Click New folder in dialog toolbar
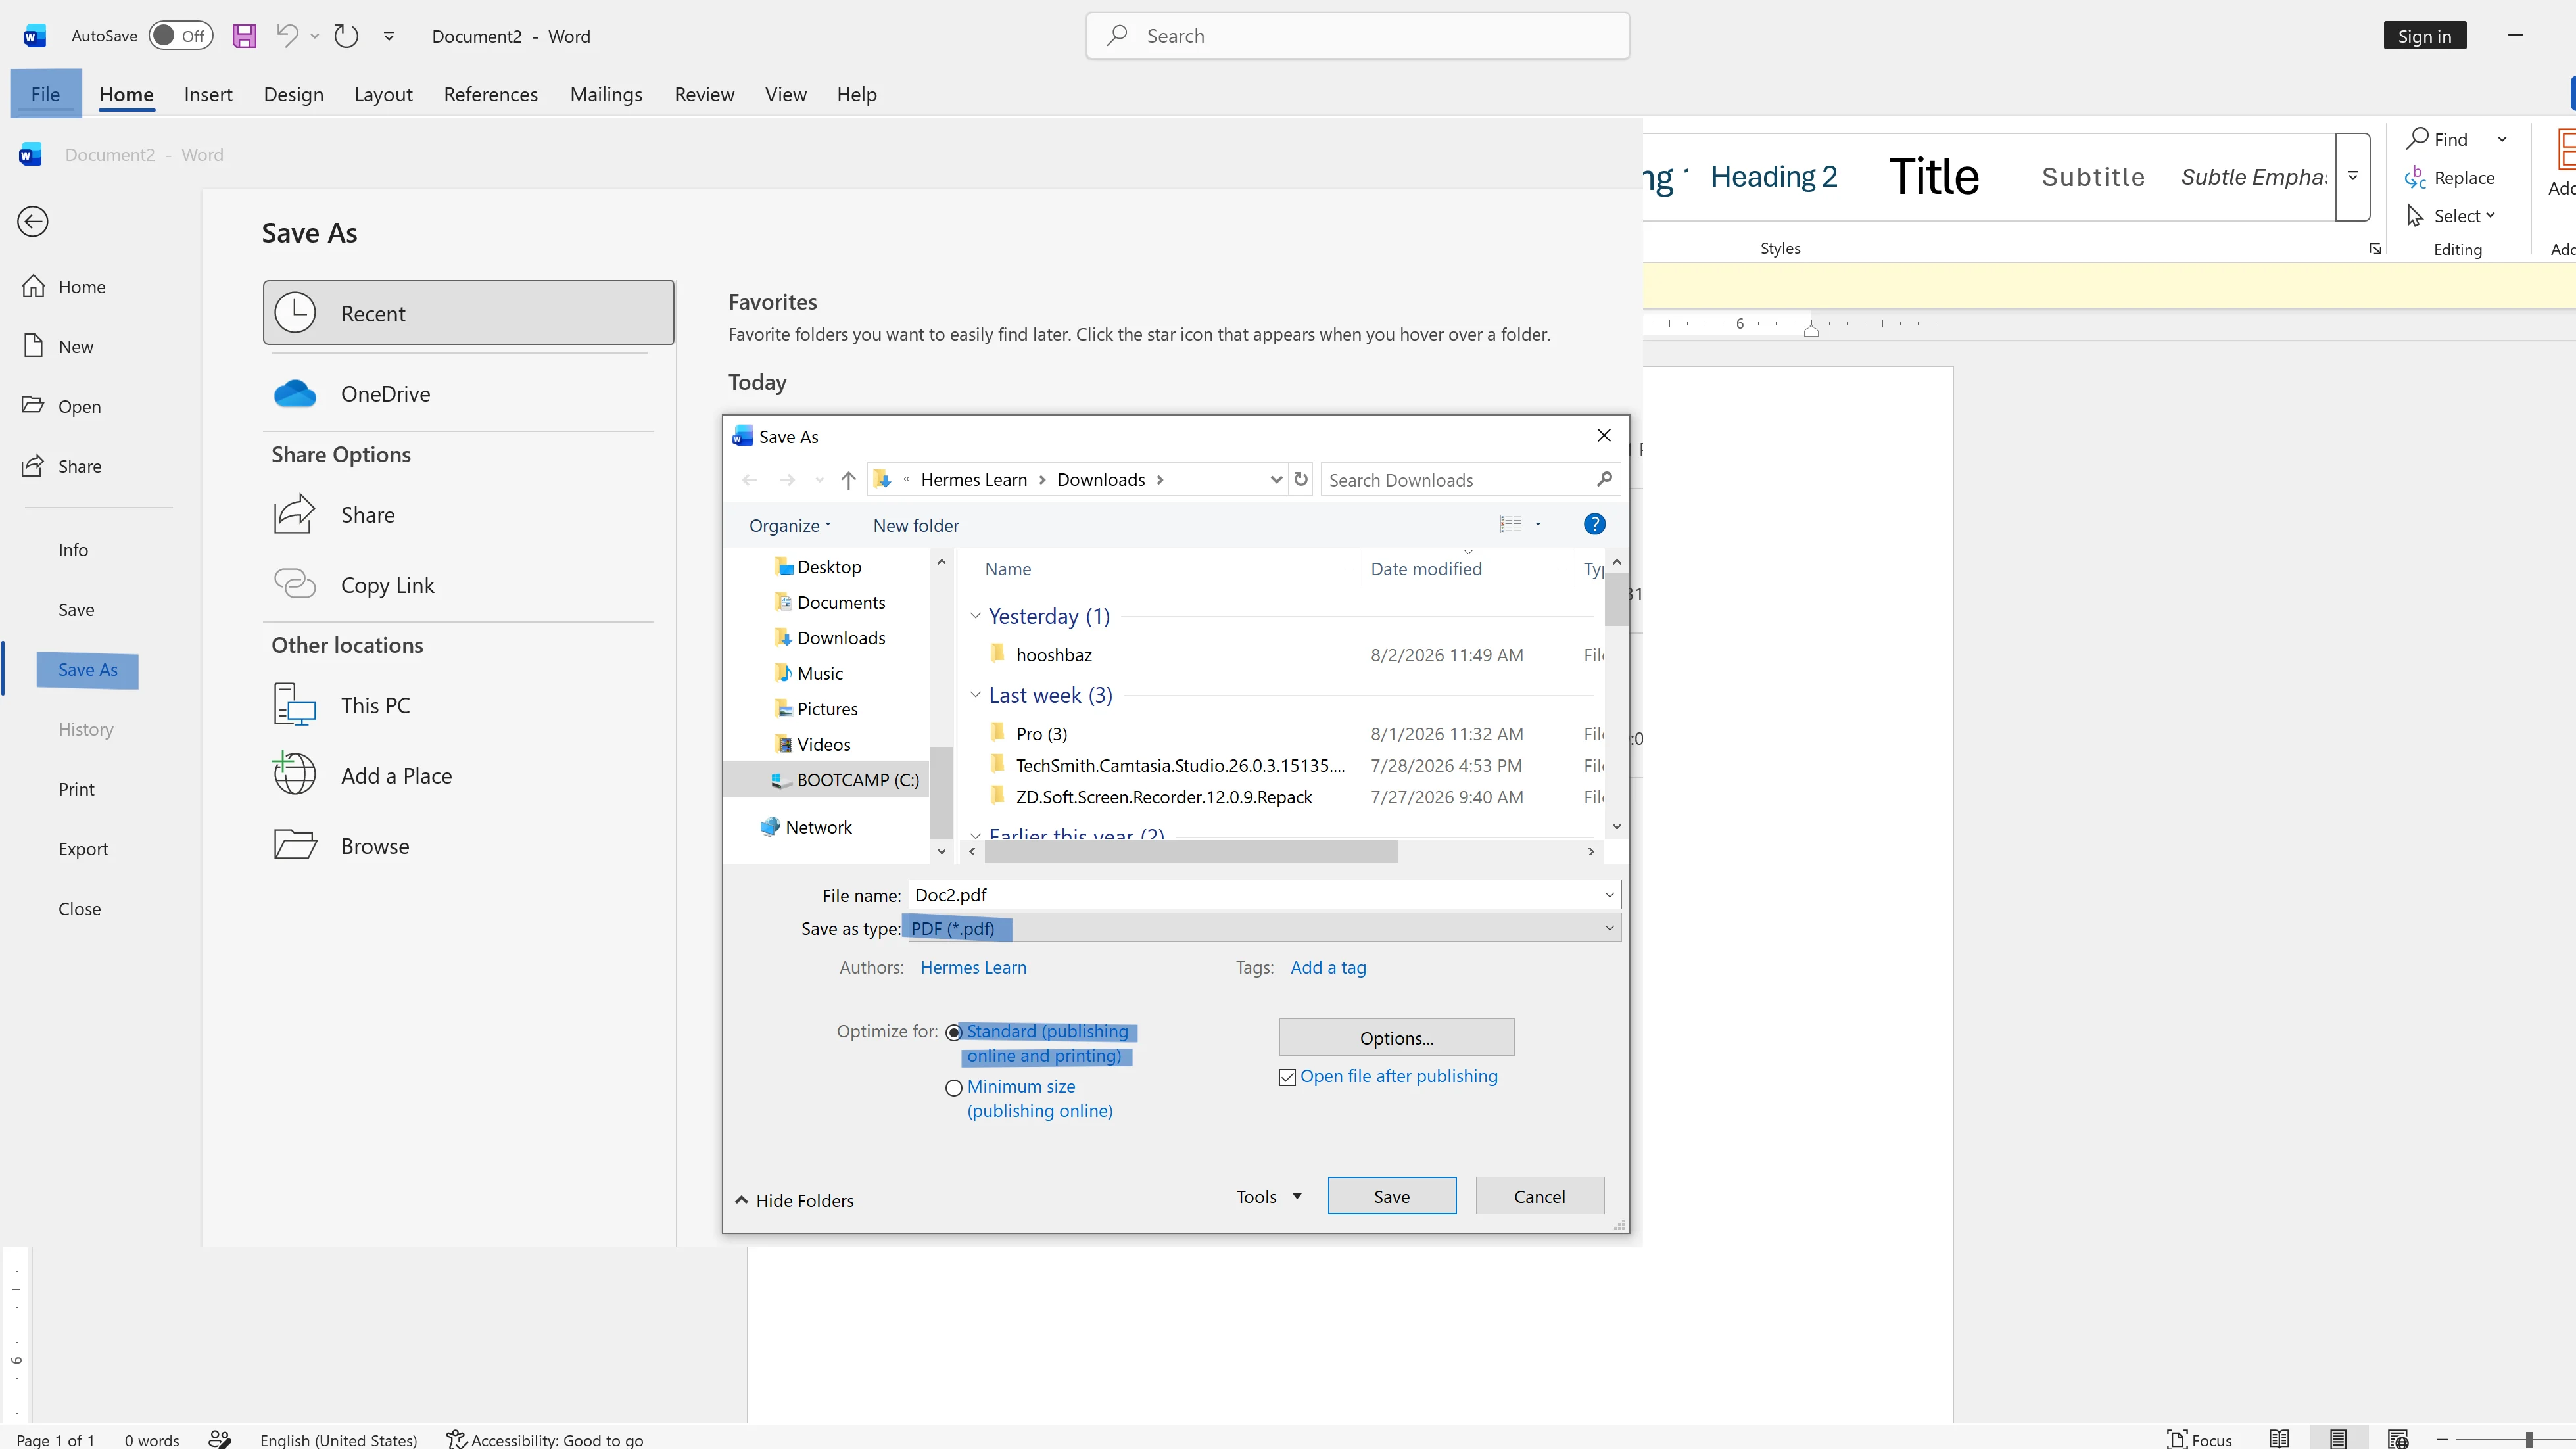2576x1449 pixels. (916, 525)
